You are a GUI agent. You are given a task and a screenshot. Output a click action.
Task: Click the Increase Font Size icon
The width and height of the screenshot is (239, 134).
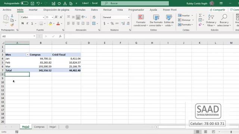point(56,17)
